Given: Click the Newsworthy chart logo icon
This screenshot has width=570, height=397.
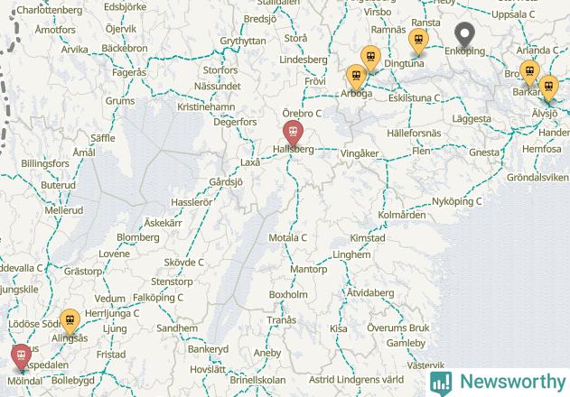Looking at the screenshot, I should (x=441, y=383).
